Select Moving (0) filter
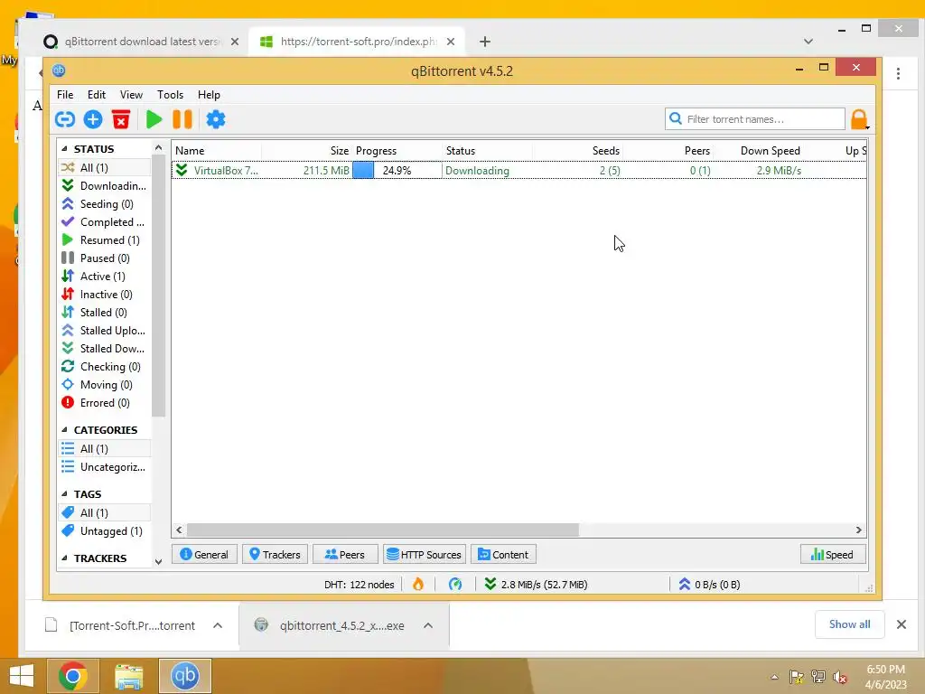The width and height of the screenshot is (925, 694). click(105, 385)
